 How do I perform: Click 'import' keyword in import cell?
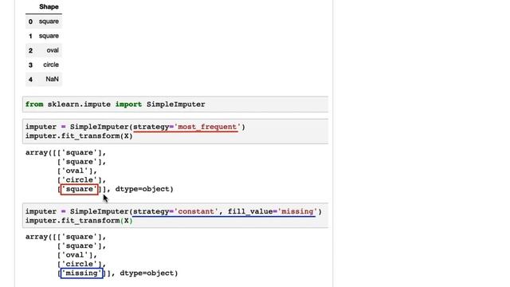(128, 104)
